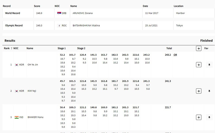Expand BHAKER Manu's result details
The height and width of the screenshot is (133, 215).
pos(198,117)
